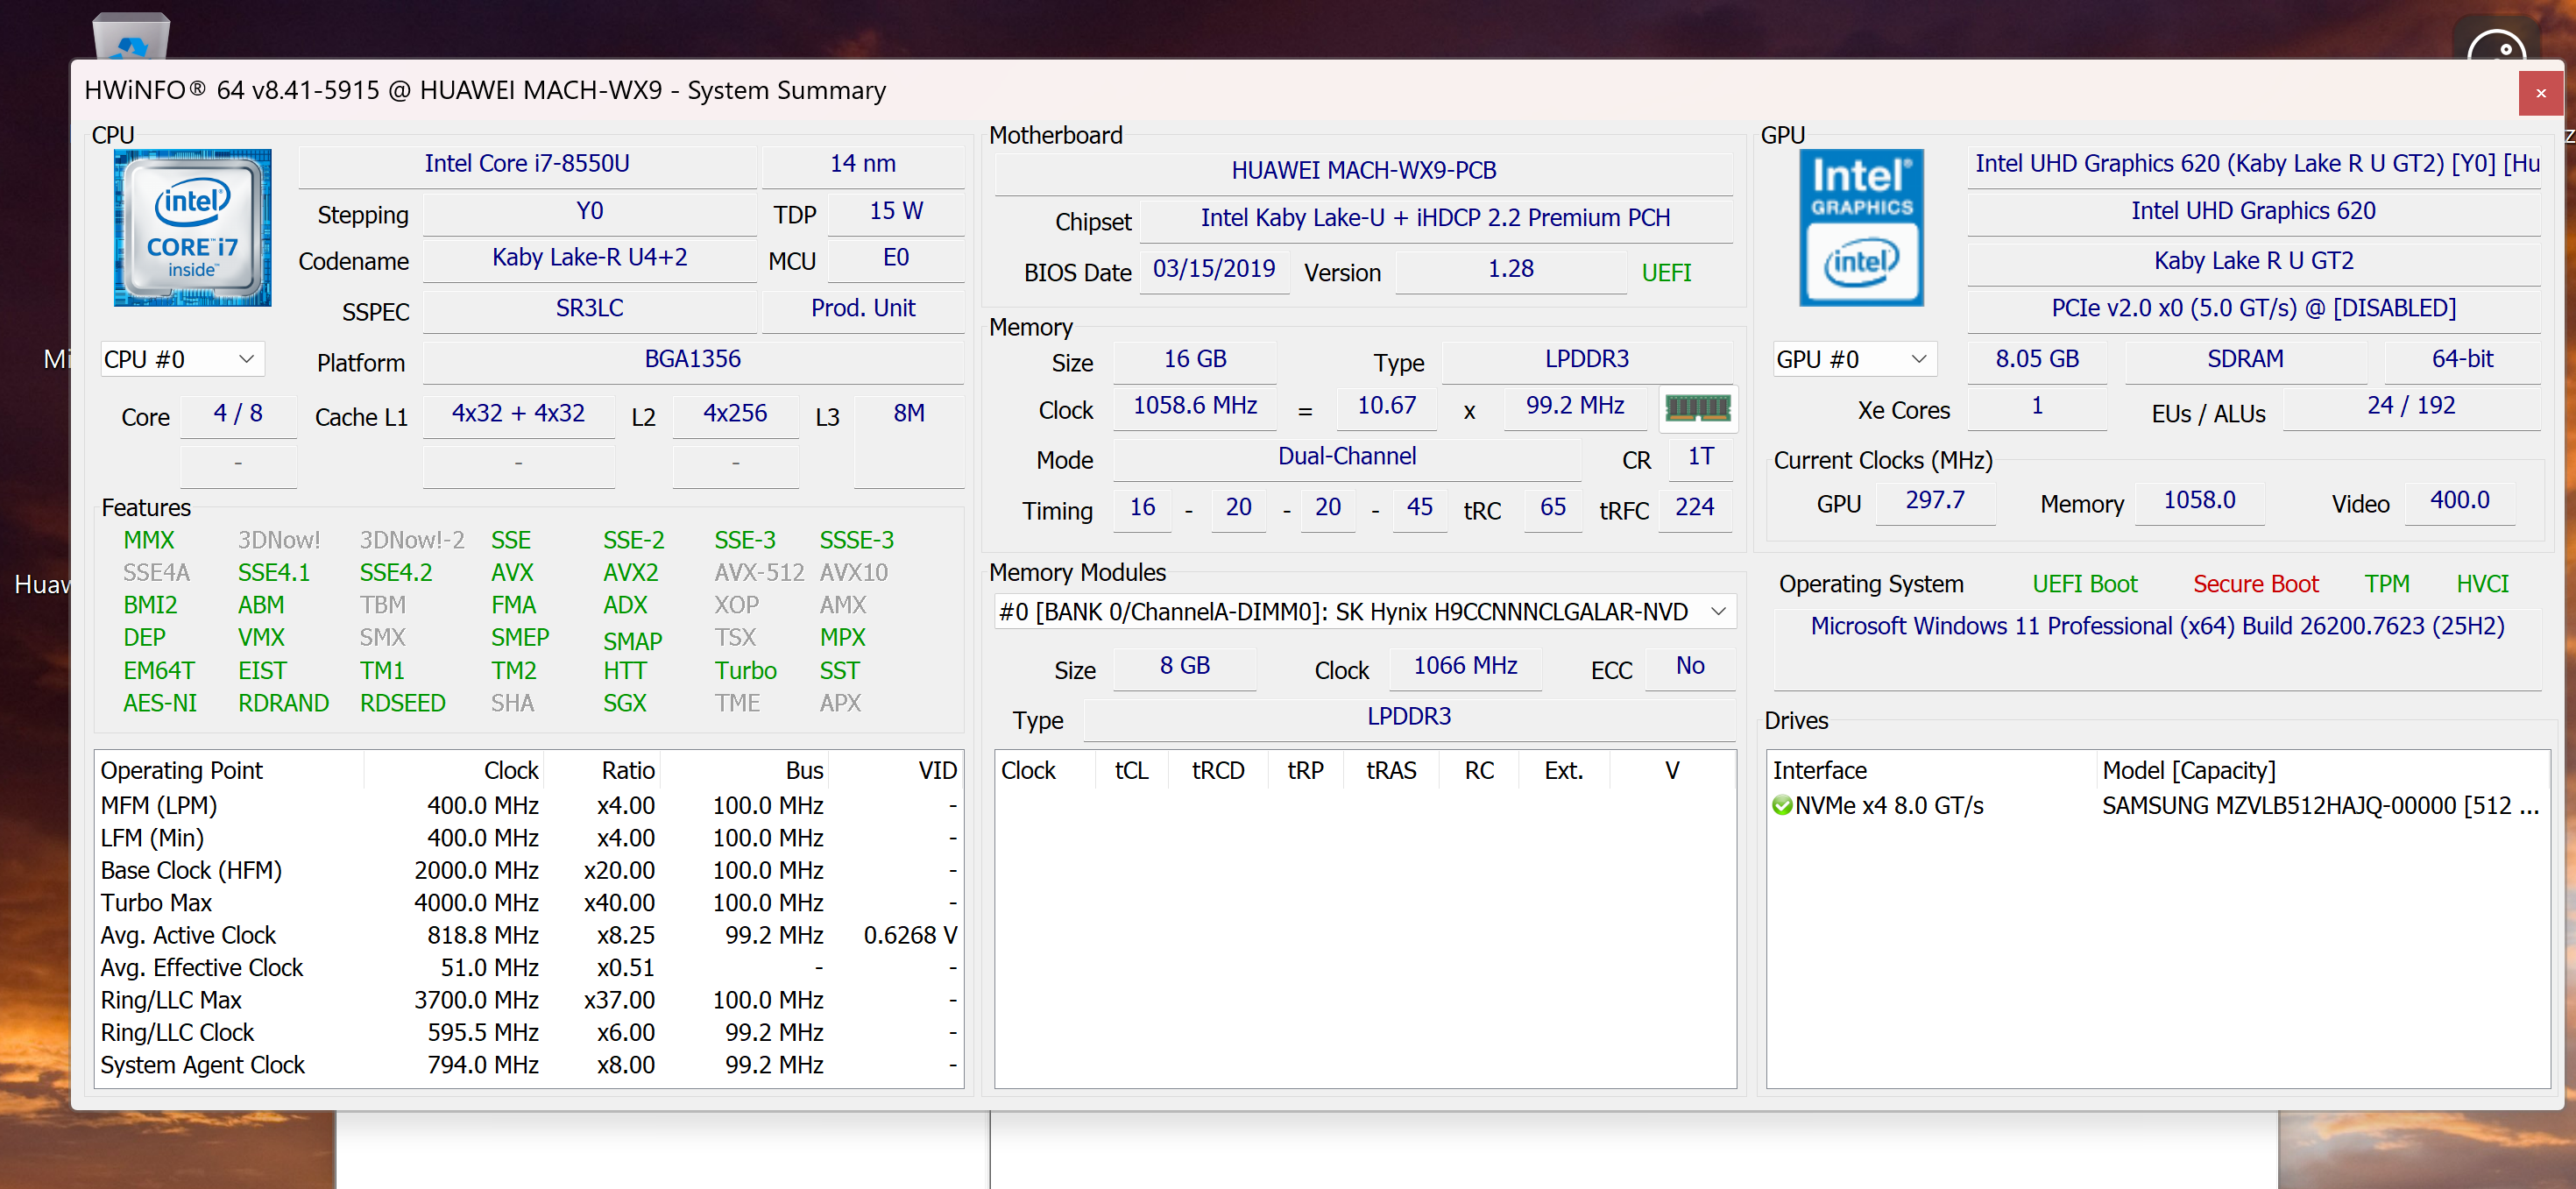Close the HWiNFO System Summary window
The height and width of the screenshot is (1189, 2576).
(2540, 93)
